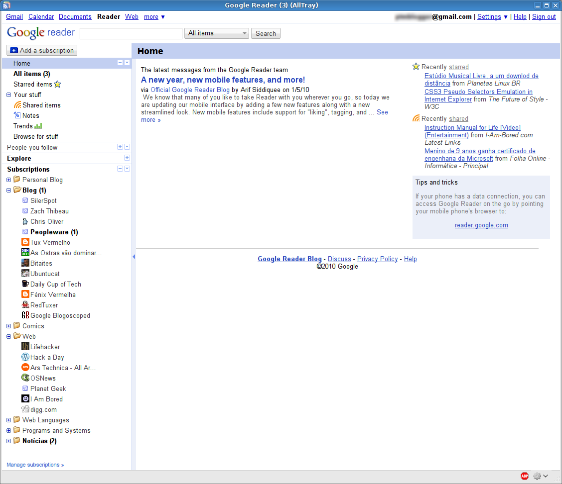562x484 pixels.
Task: Click the Bitaites feed favicon
Action: [25, 263]
